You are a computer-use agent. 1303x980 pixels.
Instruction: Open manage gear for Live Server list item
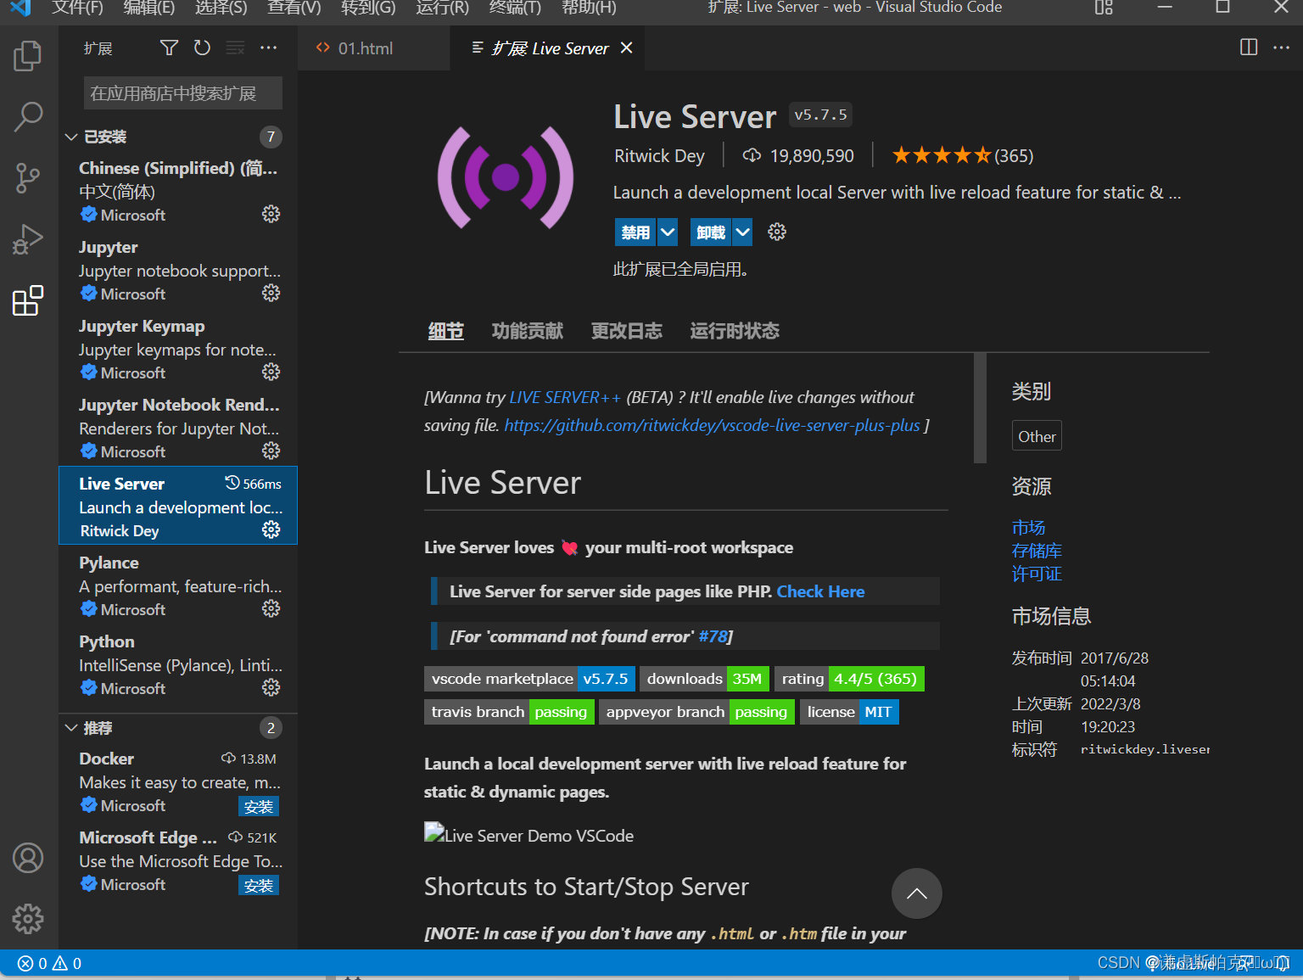[x=271, y=529]
